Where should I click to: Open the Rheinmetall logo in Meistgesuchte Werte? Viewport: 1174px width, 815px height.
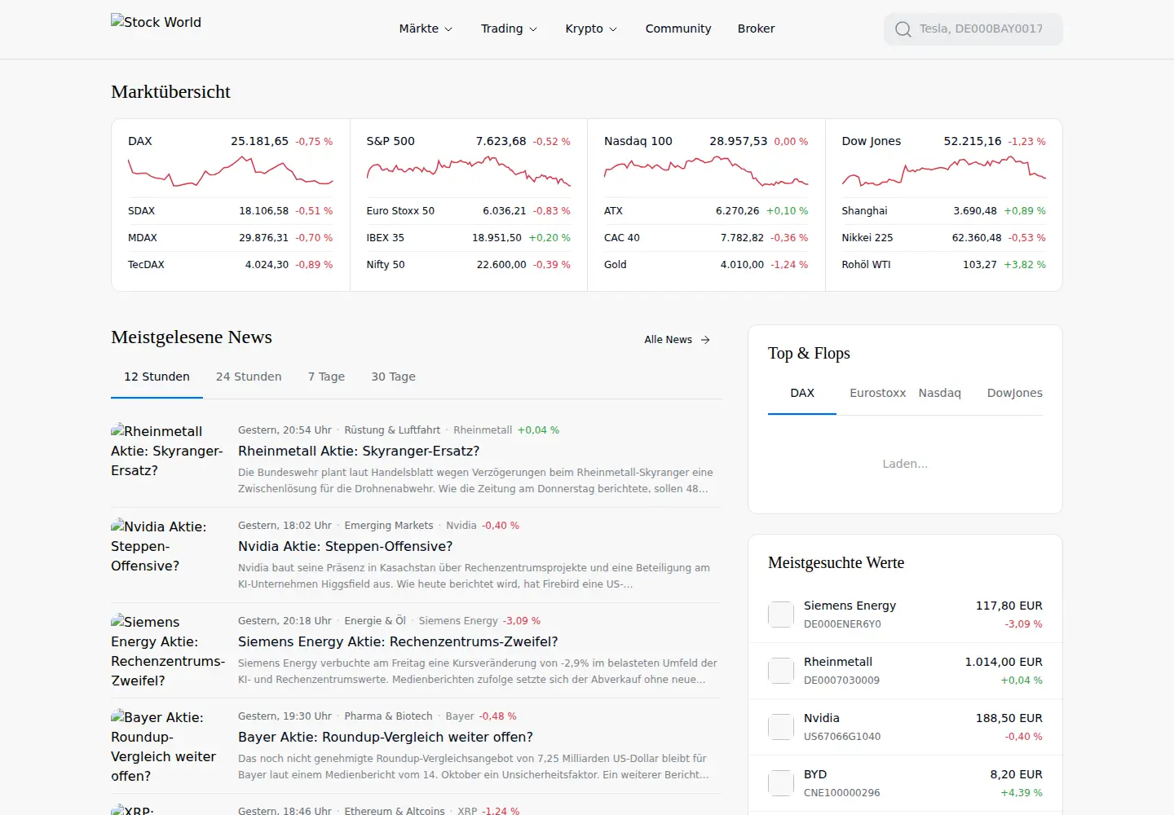(781, 671)
